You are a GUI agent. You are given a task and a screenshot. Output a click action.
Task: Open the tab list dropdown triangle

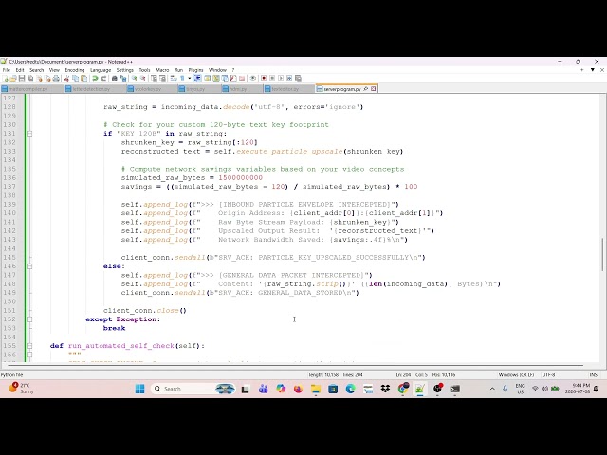tap(592, 70)
